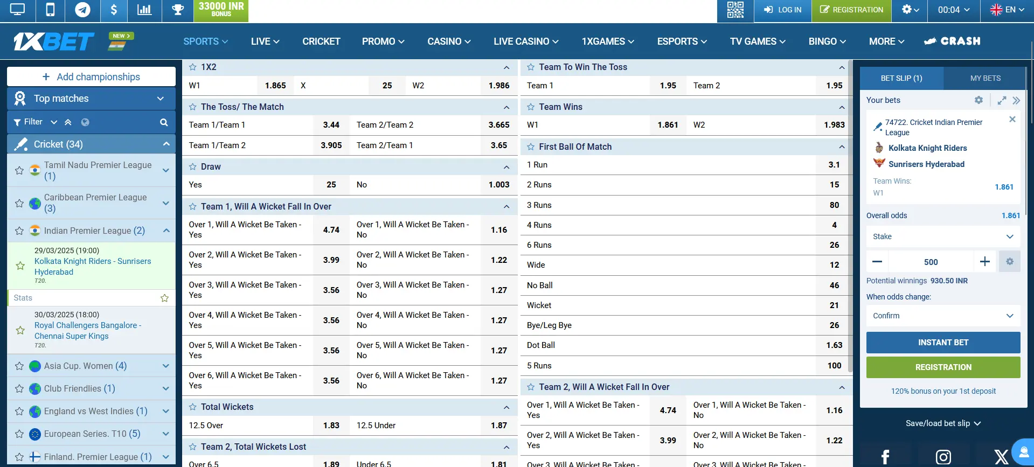1034x467 pixels.
Task: Open stake settings gear beside plus
Action: [1010, 262]
